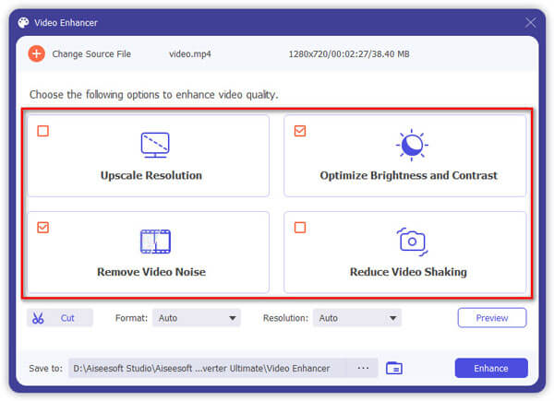554x401 pixels.
Task: Click the Cut button label
Action: tap(67, 318)
